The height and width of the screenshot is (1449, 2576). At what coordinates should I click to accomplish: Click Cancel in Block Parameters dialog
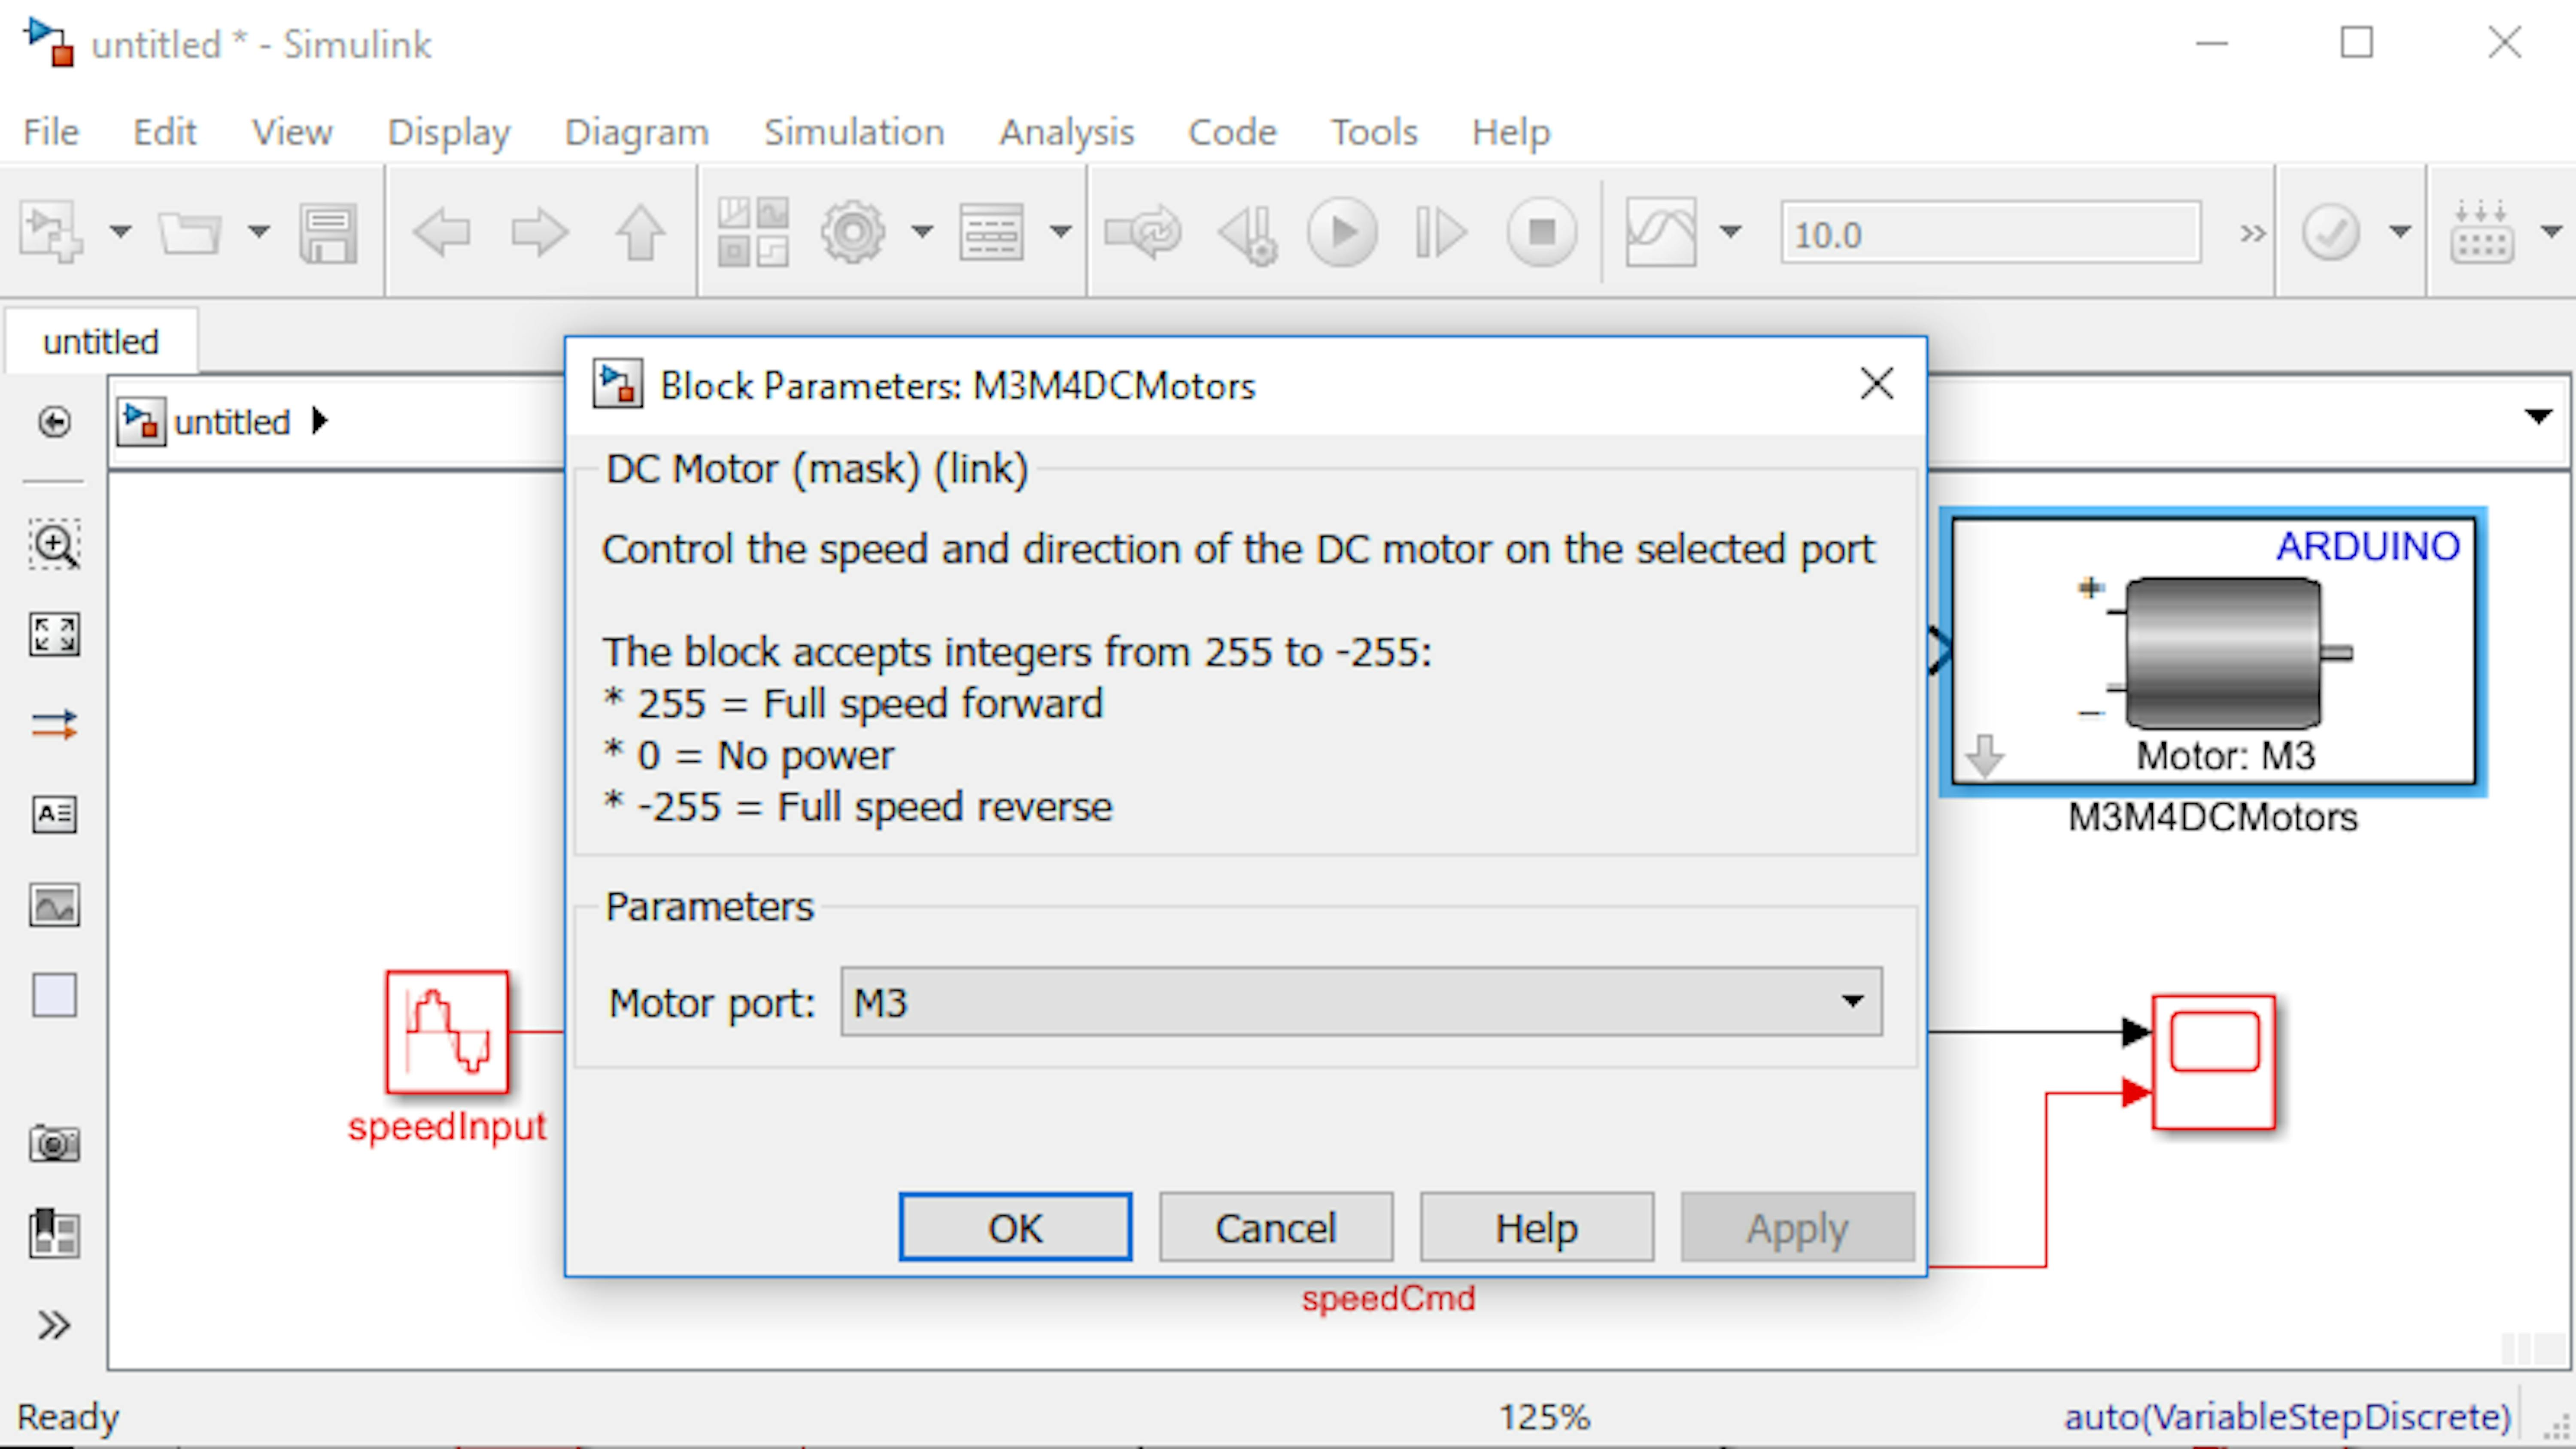click(1276, 1227)
